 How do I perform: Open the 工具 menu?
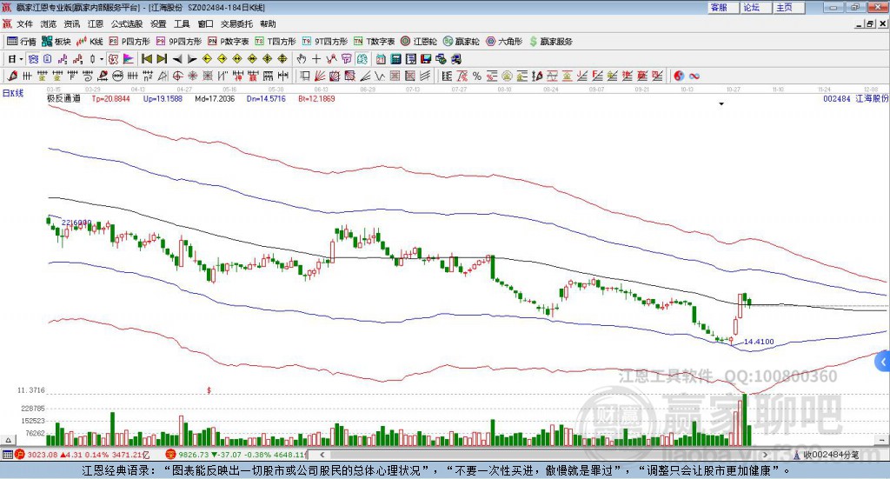[x=182, y=23]
